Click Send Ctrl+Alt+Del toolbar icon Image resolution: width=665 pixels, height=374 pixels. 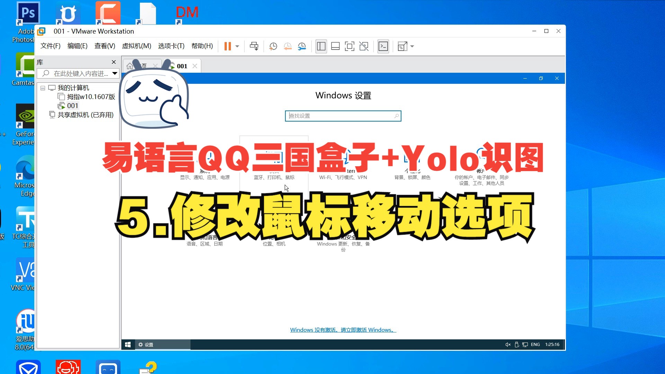tap(254, 46)
